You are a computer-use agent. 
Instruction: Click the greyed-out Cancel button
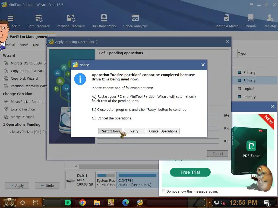(x=217, y=154)
